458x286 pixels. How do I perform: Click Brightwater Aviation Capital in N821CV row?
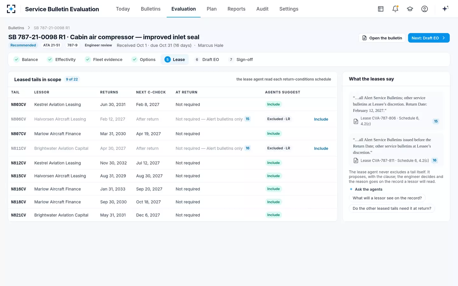coord(61,215)
